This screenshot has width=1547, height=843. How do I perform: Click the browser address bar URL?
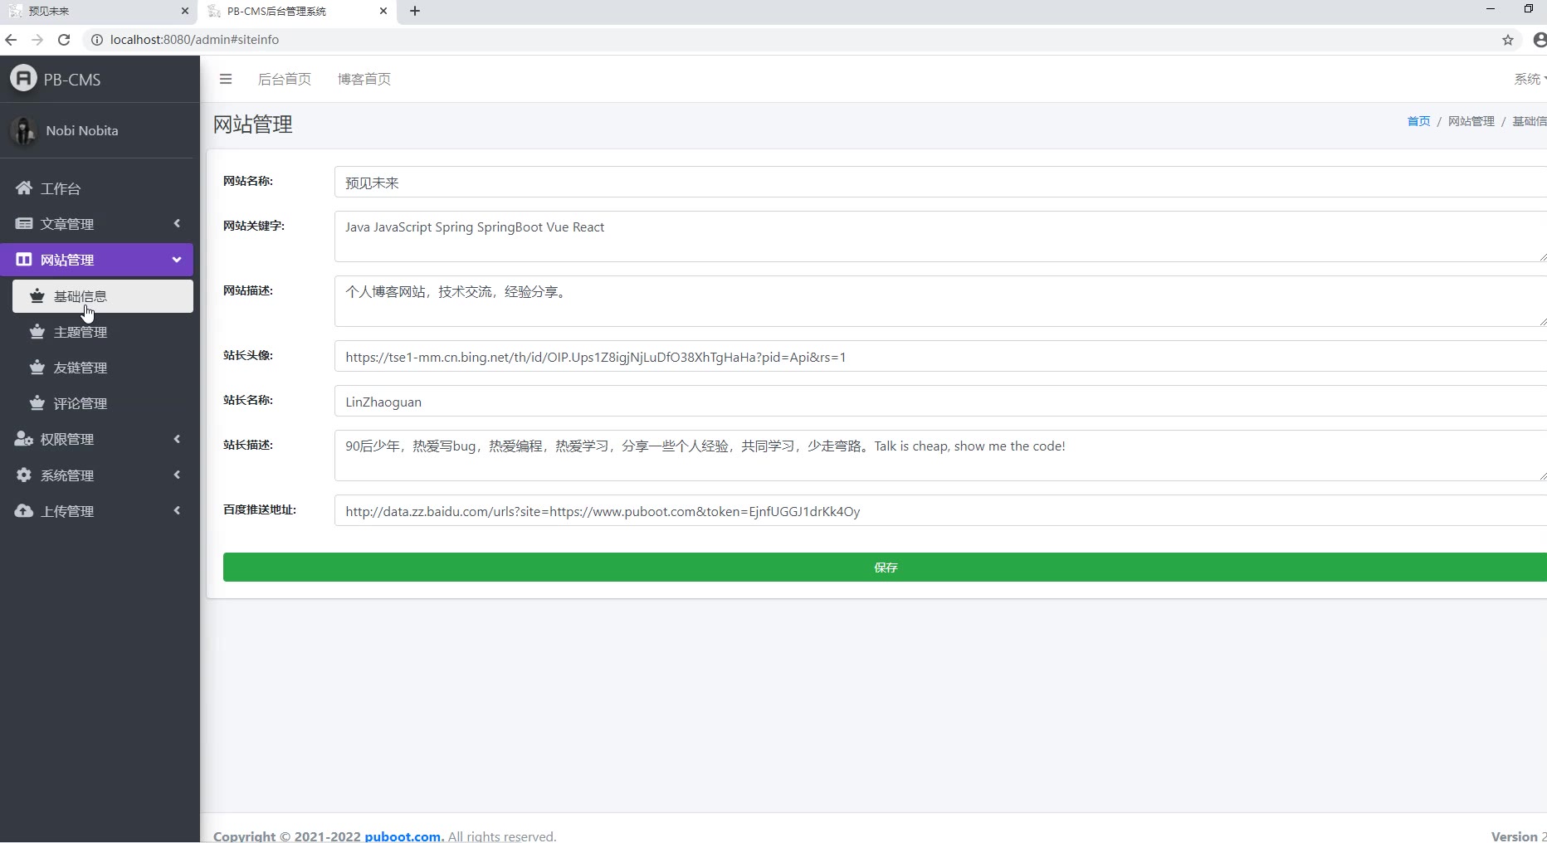click(x=194, y=40)
